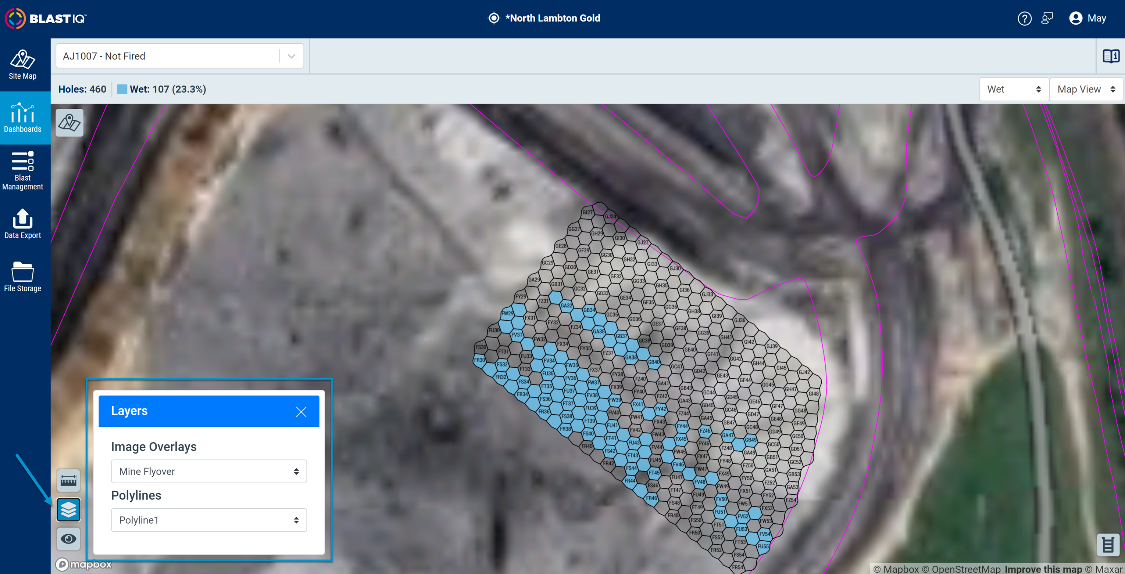Click the North Lambton Gold site title
Viewport: 1125px width, 574px height.
click(x=553, y=18)
